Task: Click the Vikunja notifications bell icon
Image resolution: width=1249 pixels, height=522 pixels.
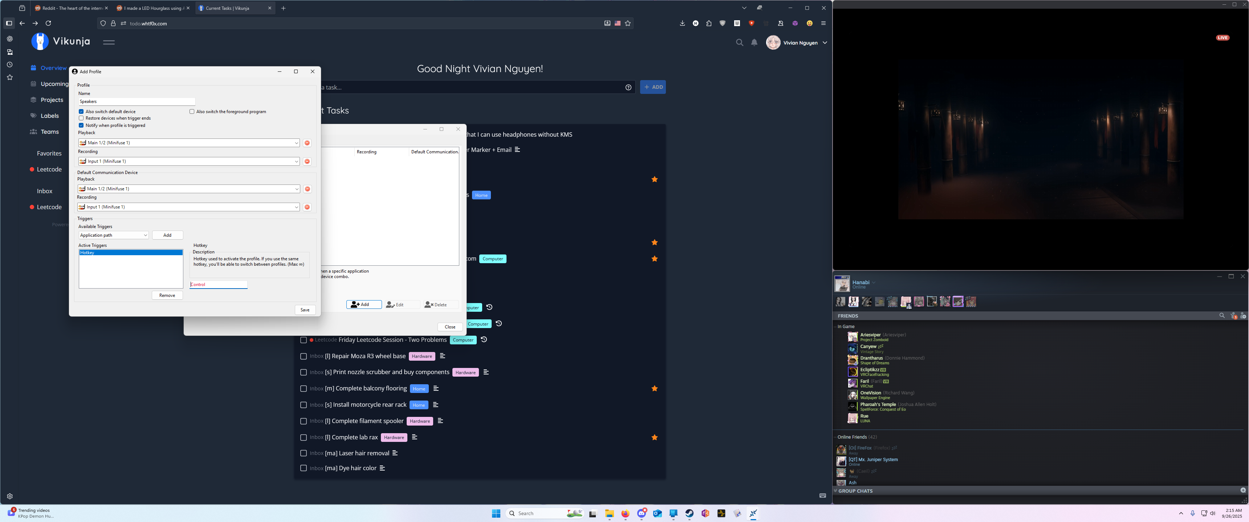Action: tap(754, 43)
